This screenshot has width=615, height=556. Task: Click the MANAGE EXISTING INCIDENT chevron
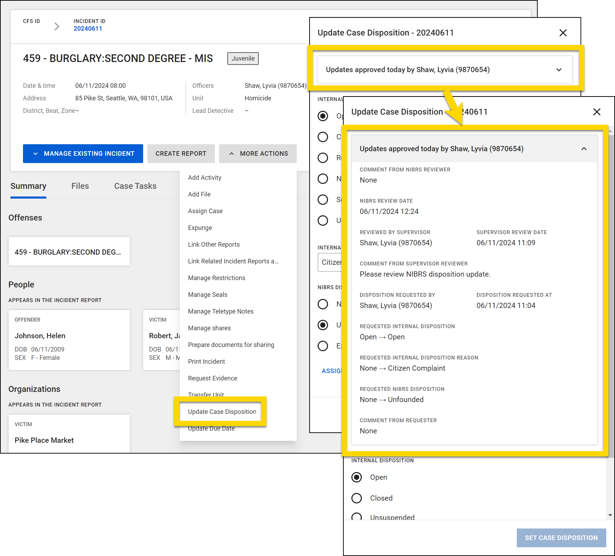tap(36, 153)
